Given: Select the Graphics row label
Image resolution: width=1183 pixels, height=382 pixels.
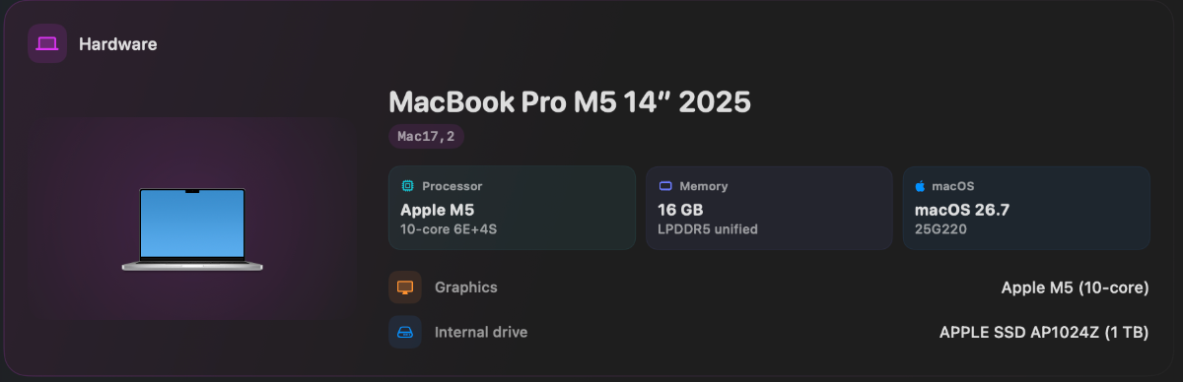Looking at the screenshot, I should click(x=466, y=287).
